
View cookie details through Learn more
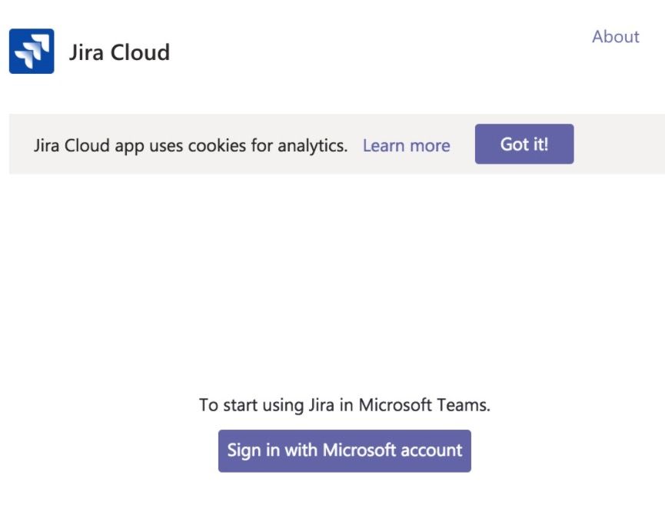click(406, 145)
